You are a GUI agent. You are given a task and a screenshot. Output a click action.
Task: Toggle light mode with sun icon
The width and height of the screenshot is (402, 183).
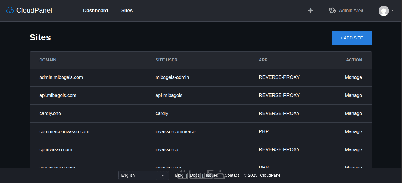click(310, 11)
